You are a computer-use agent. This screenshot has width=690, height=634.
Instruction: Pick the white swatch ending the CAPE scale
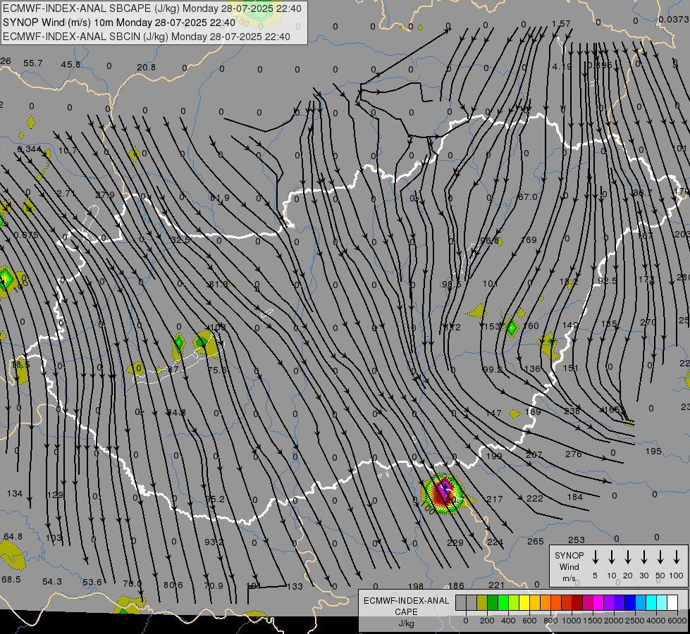pos(672,603)
